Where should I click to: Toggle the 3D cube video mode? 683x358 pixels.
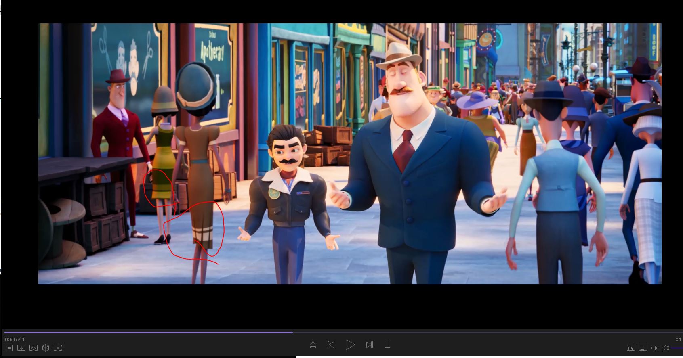click(46, 348)
